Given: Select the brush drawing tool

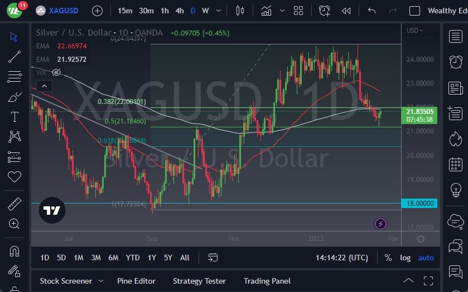Looking at the screenshot, I should (14, 97).
